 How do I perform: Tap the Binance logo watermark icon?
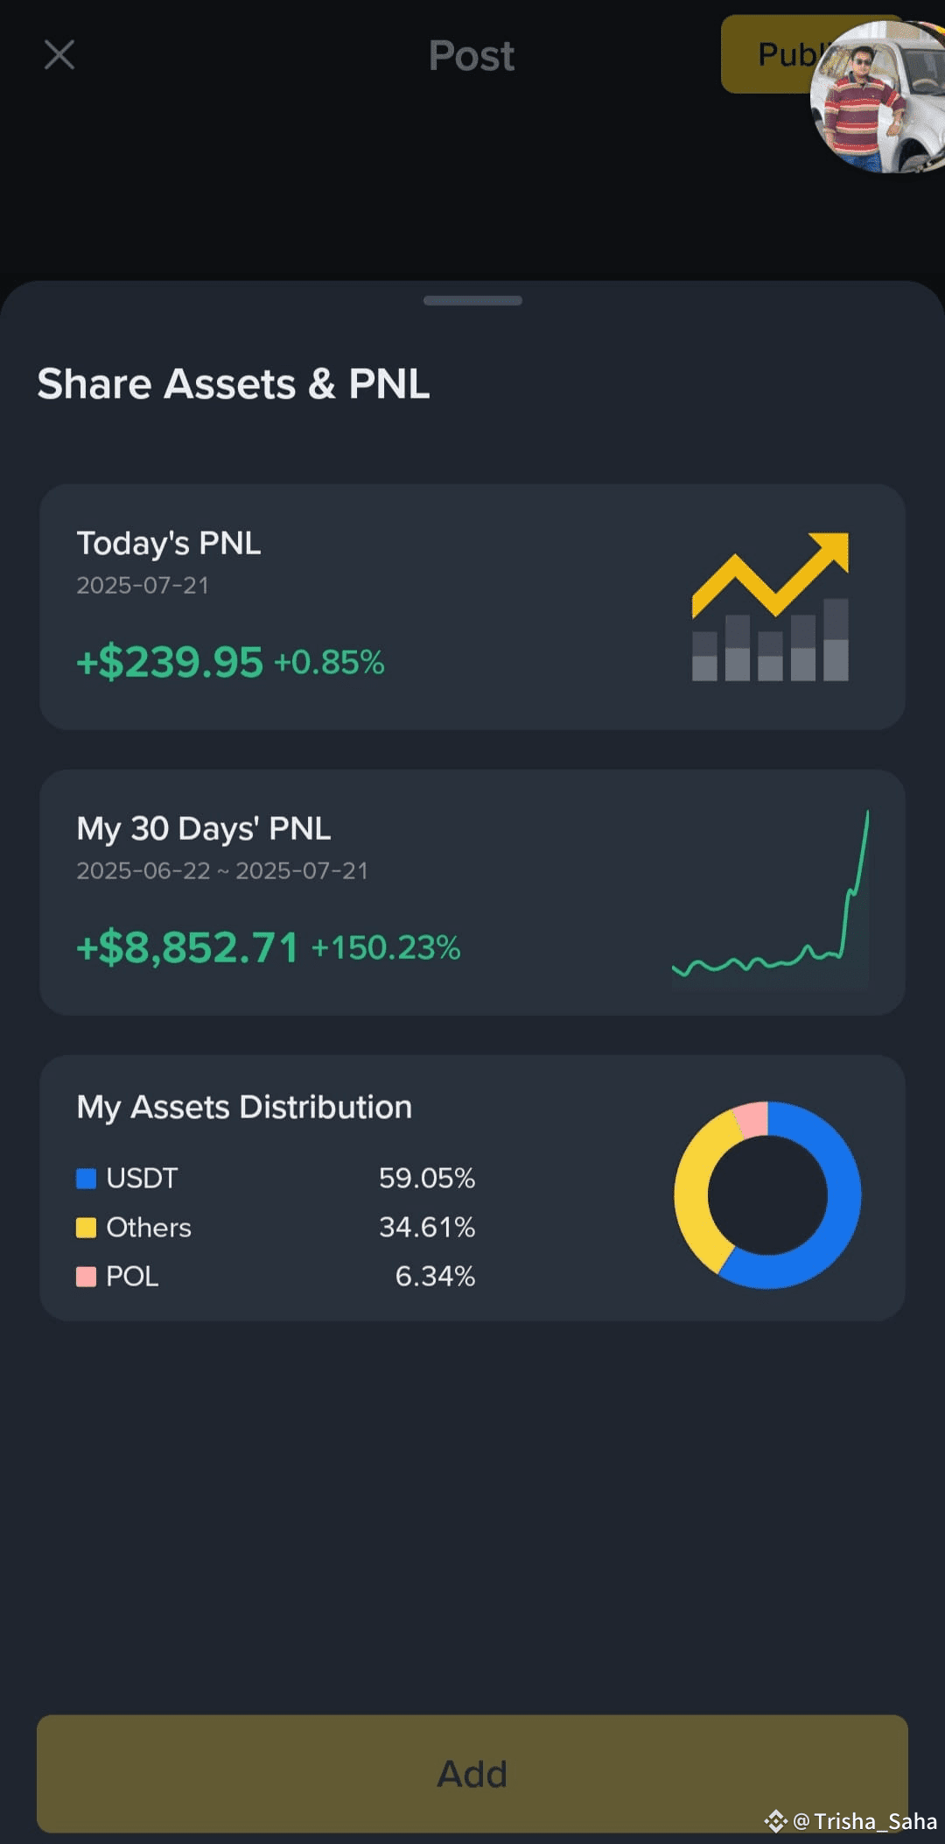pos(775,1821)
